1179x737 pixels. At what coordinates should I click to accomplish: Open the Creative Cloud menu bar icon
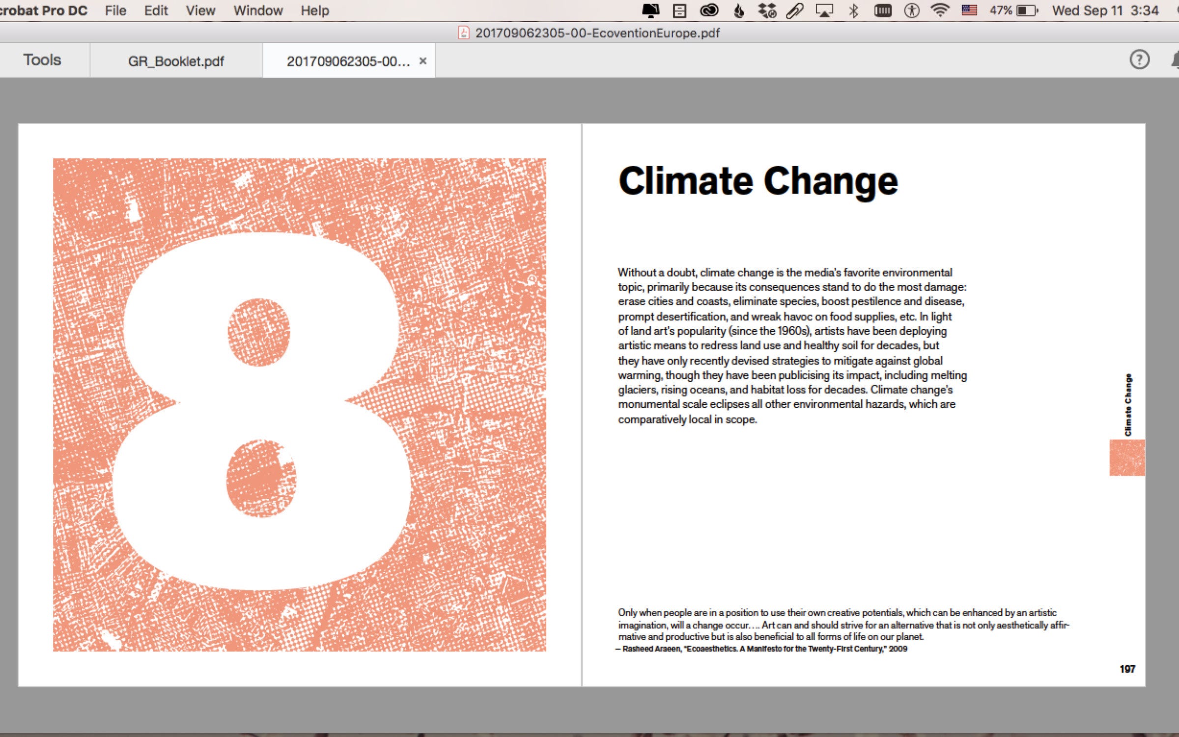point(709,10)
